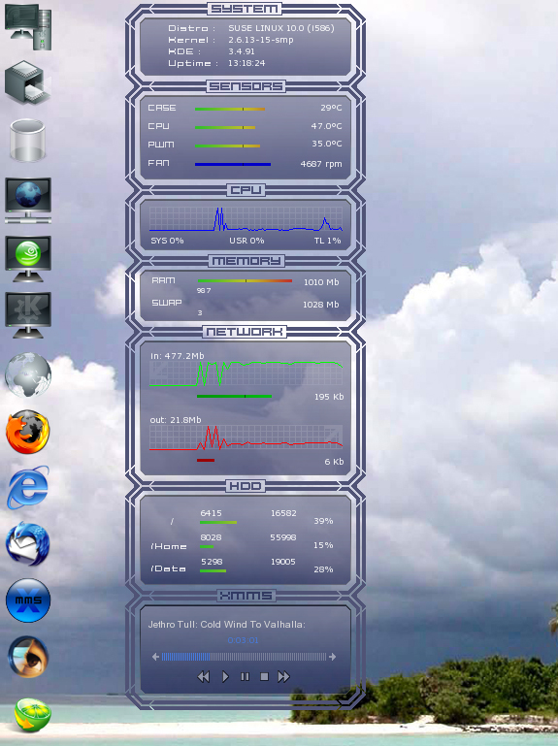The image size is (558, 746).
Task: Click the KDE version 3.4.91
Action: click(x=242, y=51)
